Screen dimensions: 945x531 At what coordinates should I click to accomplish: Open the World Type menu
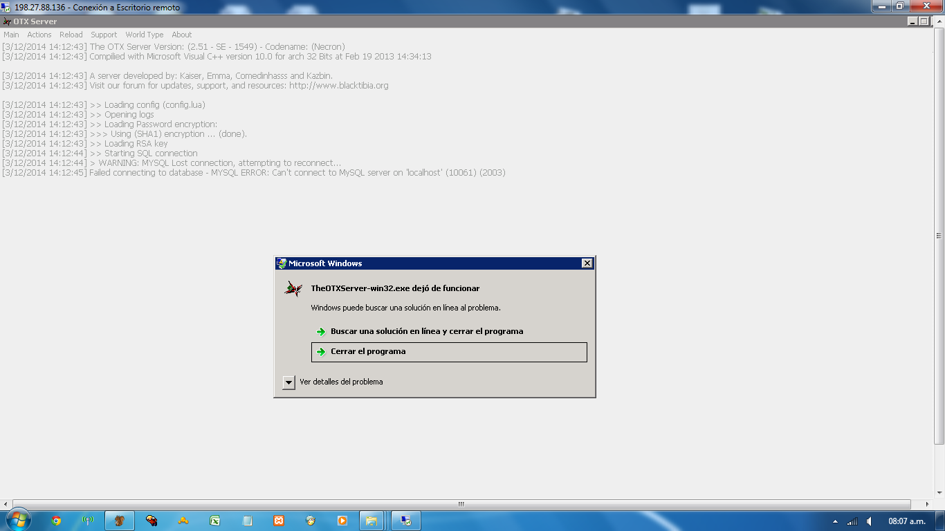pos(145,35)
